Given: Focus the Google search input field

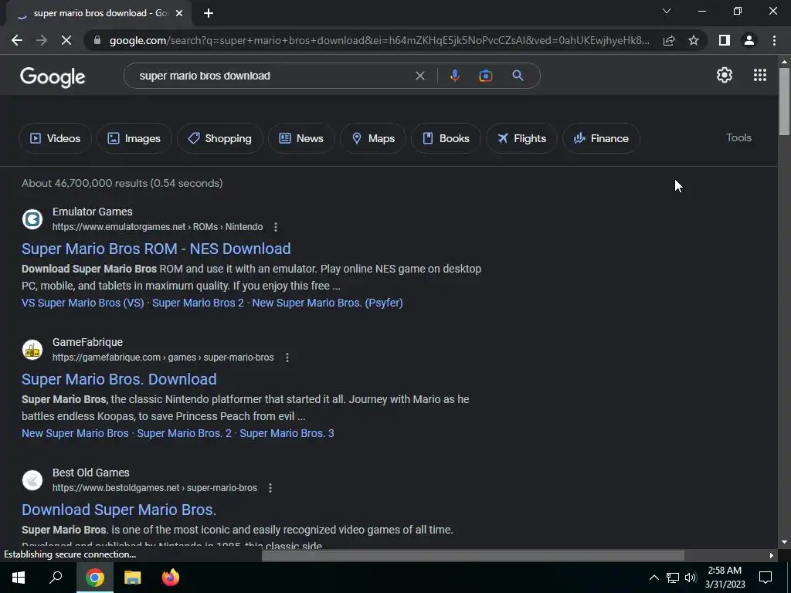Looking at the screenshot, I should click(273, 76).
